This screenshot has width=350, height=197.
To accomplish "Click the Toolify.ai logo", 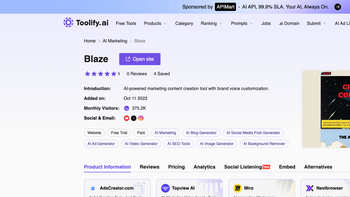I will (x=86, y=23).
